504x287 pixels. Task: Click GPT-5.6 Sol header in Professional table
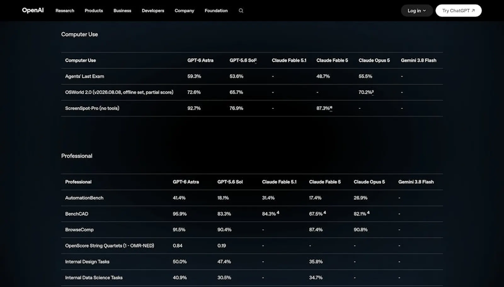tap(230, 182)
